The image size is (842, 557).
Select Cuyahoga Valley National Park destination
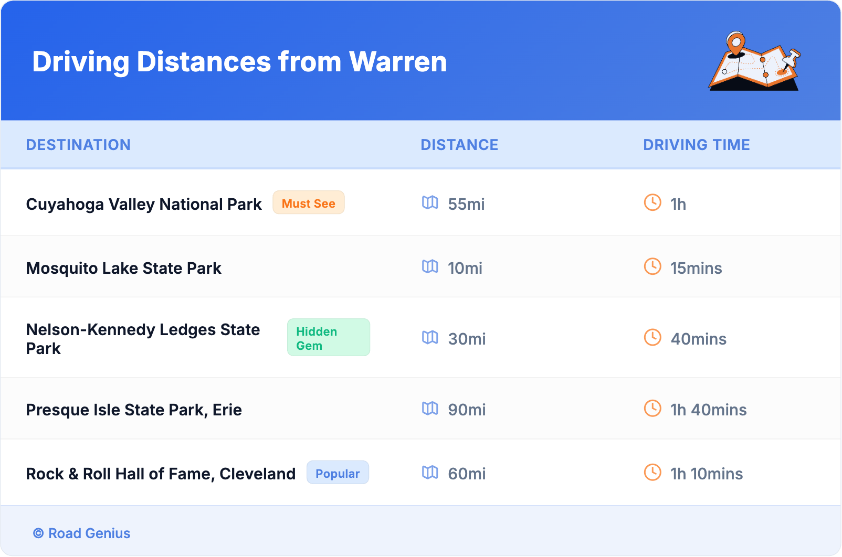(144, 204)
